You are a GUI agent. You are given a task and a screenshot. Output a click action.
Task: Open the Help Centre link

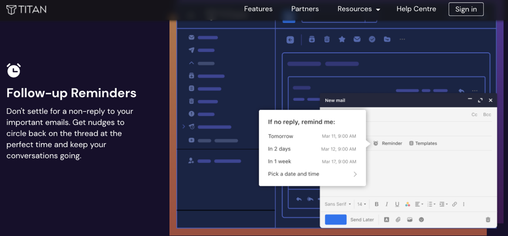click(416, 9)
